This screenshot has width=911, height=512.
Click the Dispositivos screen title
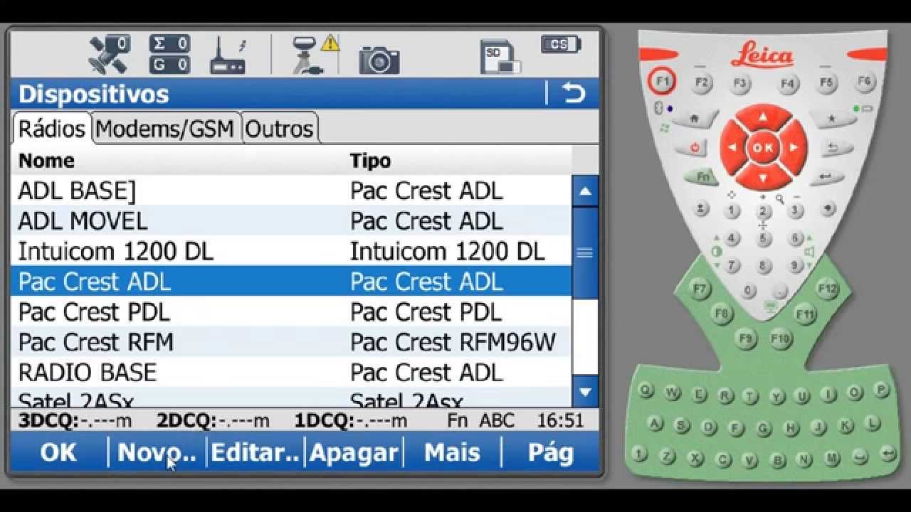(93, 94)
